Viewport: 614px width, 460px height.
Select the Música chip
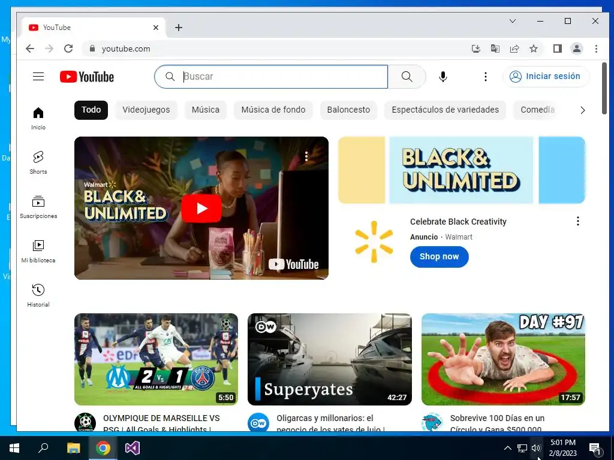tap(206, 110)
